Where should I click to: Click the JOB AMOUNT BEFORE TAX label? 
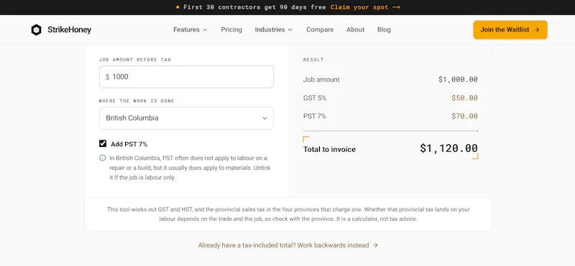pos(135,60)
